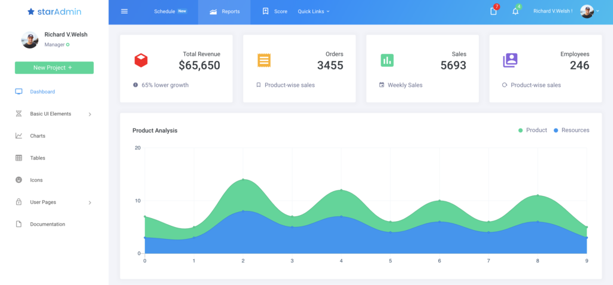Viewport: 613px width, 285px height.
Task: Click the green Sales bar chart icon
Action: [387, 60]
